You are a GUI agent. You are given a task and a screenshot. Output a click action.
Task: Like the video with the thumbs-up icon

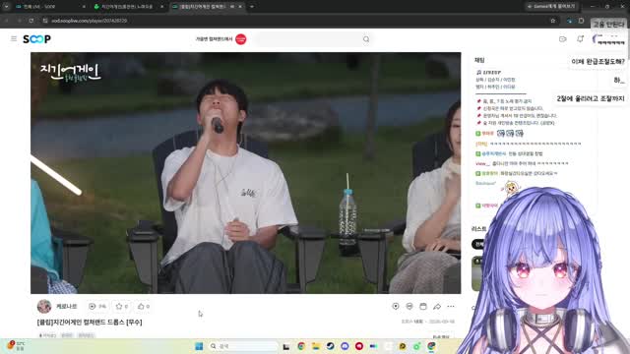[141, 306]
